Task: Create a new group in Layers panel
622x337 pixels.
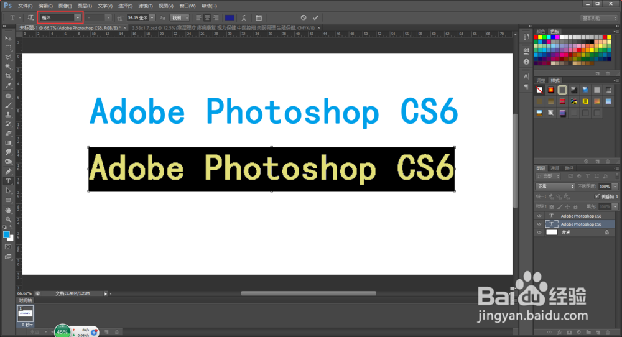Action: click(588, 332)
